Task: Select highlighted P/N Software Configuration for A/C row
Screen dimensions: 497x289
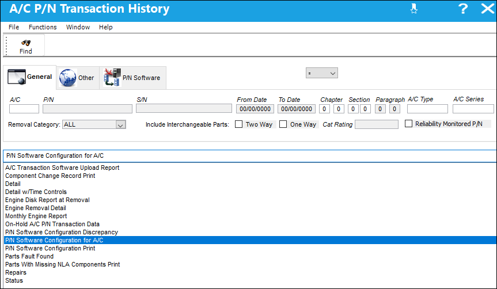Action: (x=250, y=240)
